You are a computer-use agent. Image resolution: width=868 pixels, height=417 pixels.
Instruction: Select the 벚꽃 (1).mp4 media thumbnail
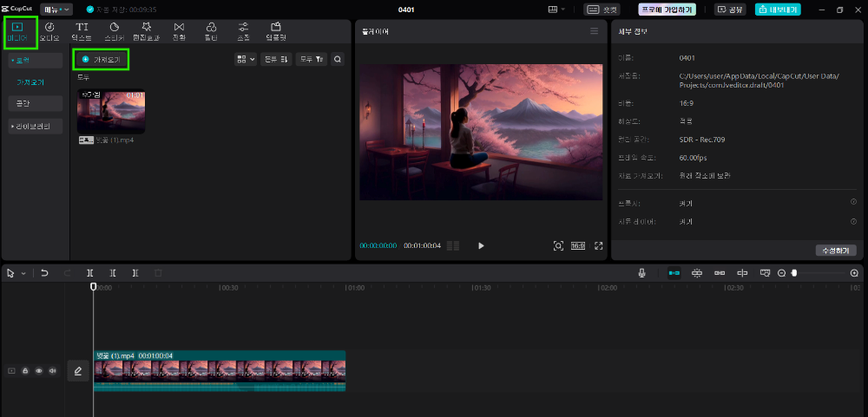[111, 111]
